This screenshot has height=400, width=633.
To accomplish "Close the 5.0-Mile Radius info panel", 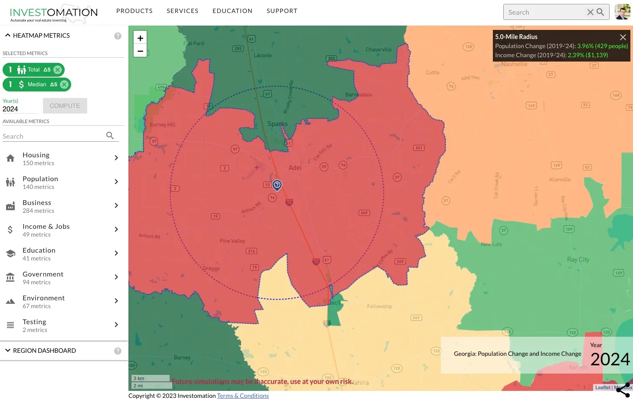I will (623, 37).
